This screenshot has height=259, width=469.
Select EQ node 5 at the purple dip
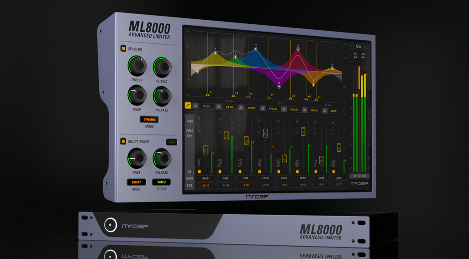(x=279, y=87)
